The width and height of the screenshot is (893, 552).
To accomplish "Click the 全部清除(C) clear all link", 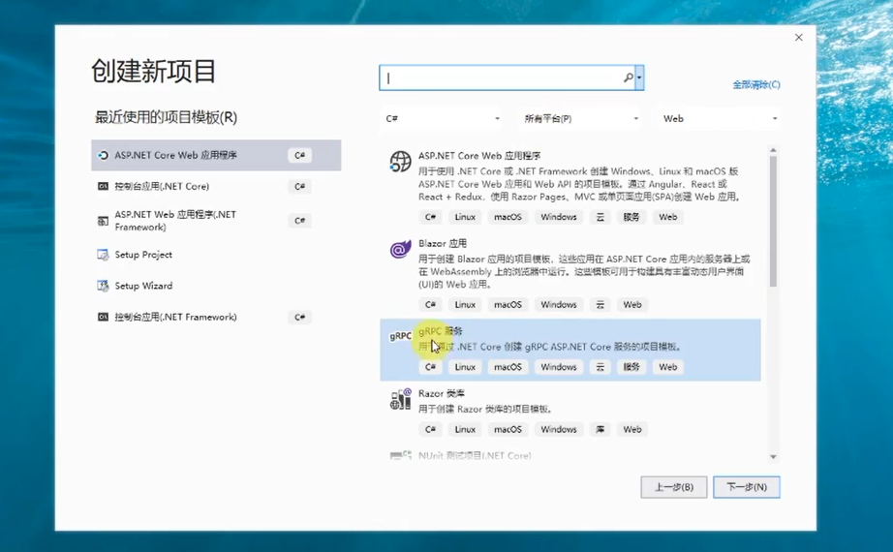I will point(756,85).
